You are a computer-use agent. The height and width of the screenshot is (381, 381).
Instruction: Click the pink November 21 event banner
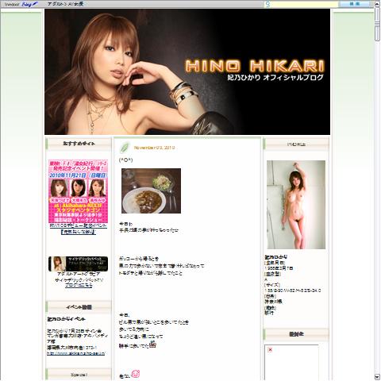point(78,191)
